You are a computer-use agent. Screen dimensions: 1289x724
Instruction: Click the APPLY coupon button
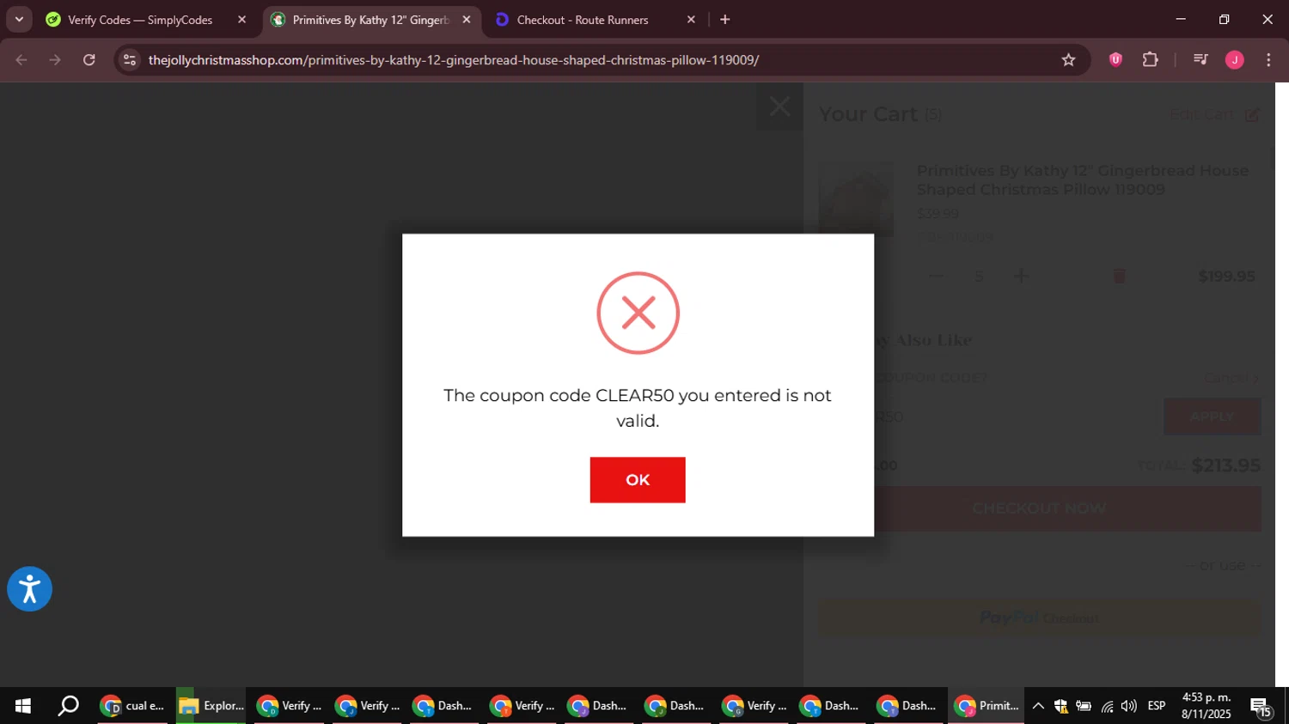tap(1212, 417)
